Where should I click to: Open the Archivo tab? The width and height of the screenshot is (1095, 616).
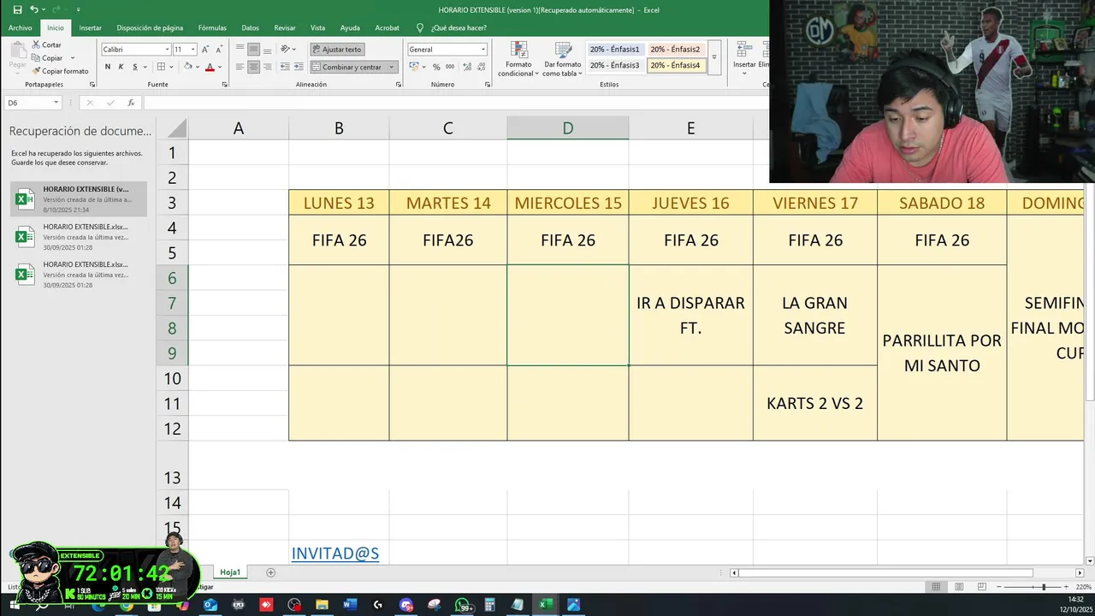(20, 27)
